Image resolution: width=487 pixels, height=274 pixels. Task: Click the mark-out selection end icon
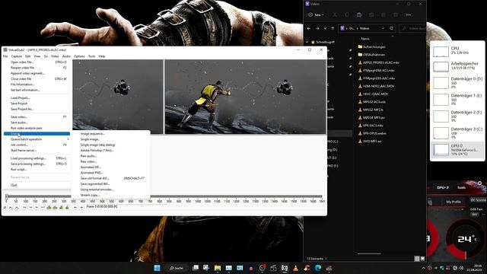point(81,207)
